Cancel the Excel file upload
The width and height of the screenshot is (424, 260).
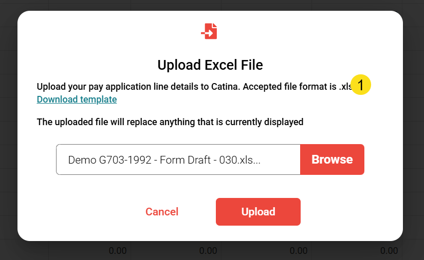click(162, 212)
